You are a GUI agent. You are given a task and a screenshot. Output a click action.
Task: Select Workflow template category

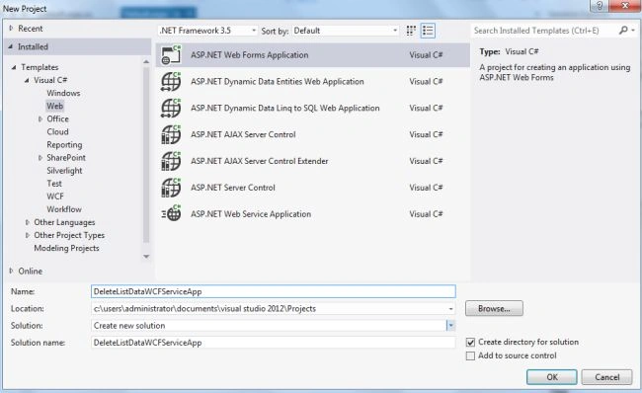point(64,209)
